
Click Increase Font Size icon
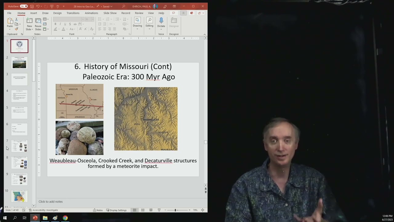(80, 29)
